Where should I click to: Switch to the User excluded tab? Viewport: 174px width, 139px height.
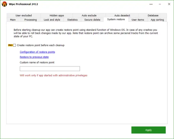click(24, 16)
